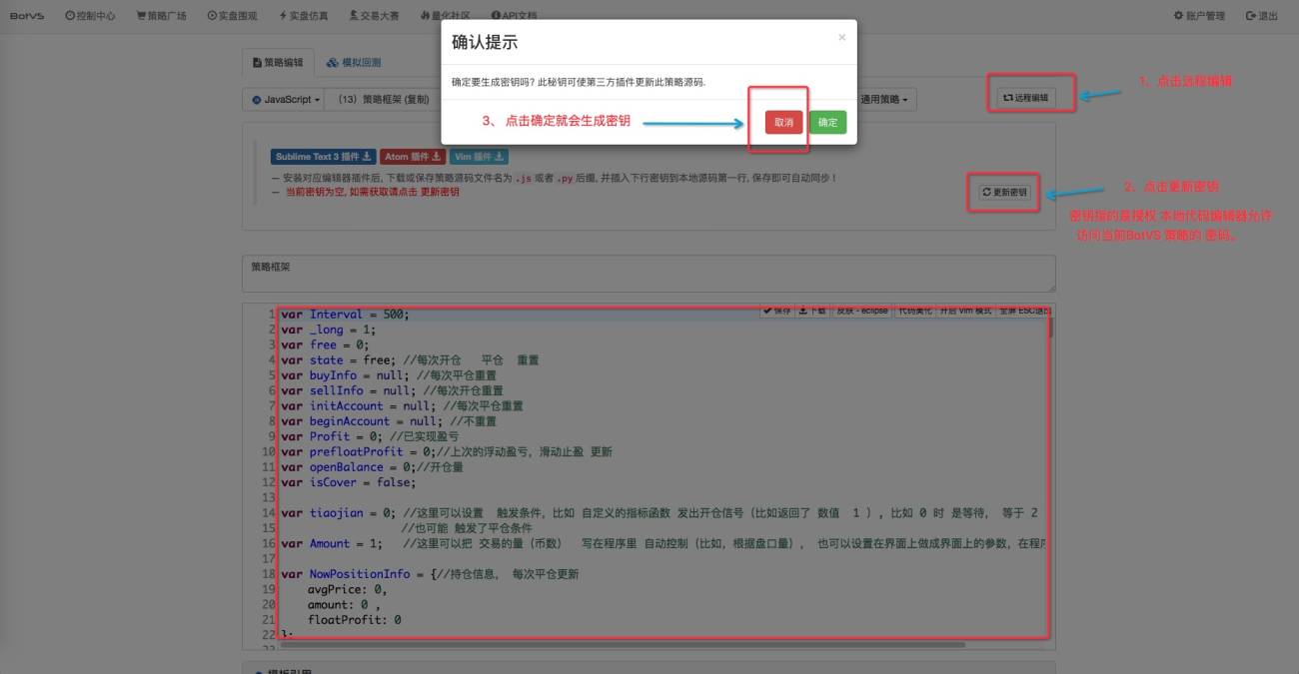Image resolution: width=1299 pixels, height=674 pixels.
Task: Click the red 取消 button
Action: [x=783, y=122]
